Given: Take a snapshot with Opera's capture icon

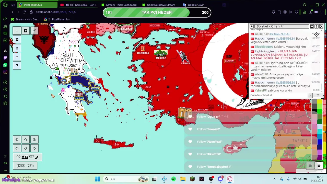Looking at the screenshot, I should [279, 12].
